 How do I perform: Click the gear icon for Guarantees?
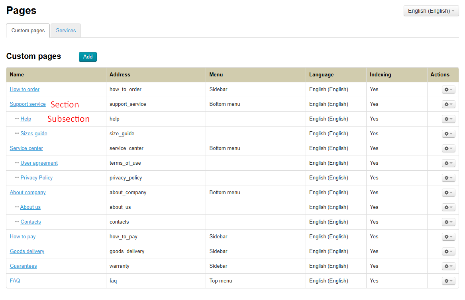click(x=448, y=266)
